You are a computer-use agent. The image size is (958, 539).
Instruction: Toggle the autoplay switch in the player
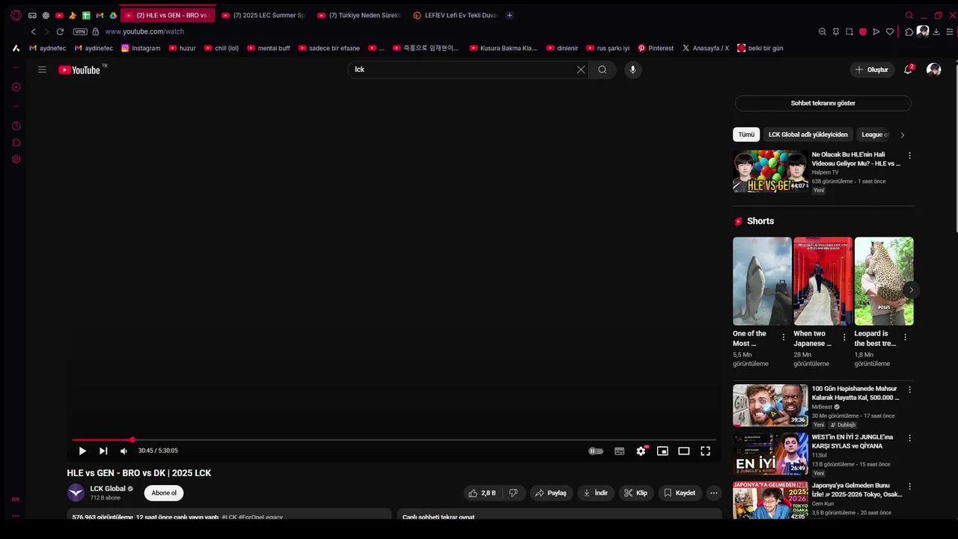coord(596,451)
